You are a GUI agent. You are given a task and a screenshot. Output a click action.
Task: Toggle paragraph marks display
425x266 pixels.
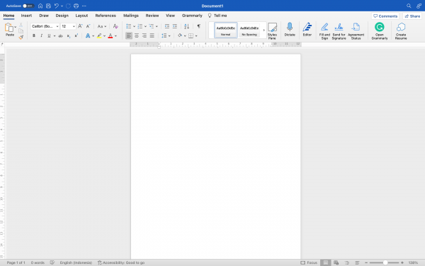[198, 26]
